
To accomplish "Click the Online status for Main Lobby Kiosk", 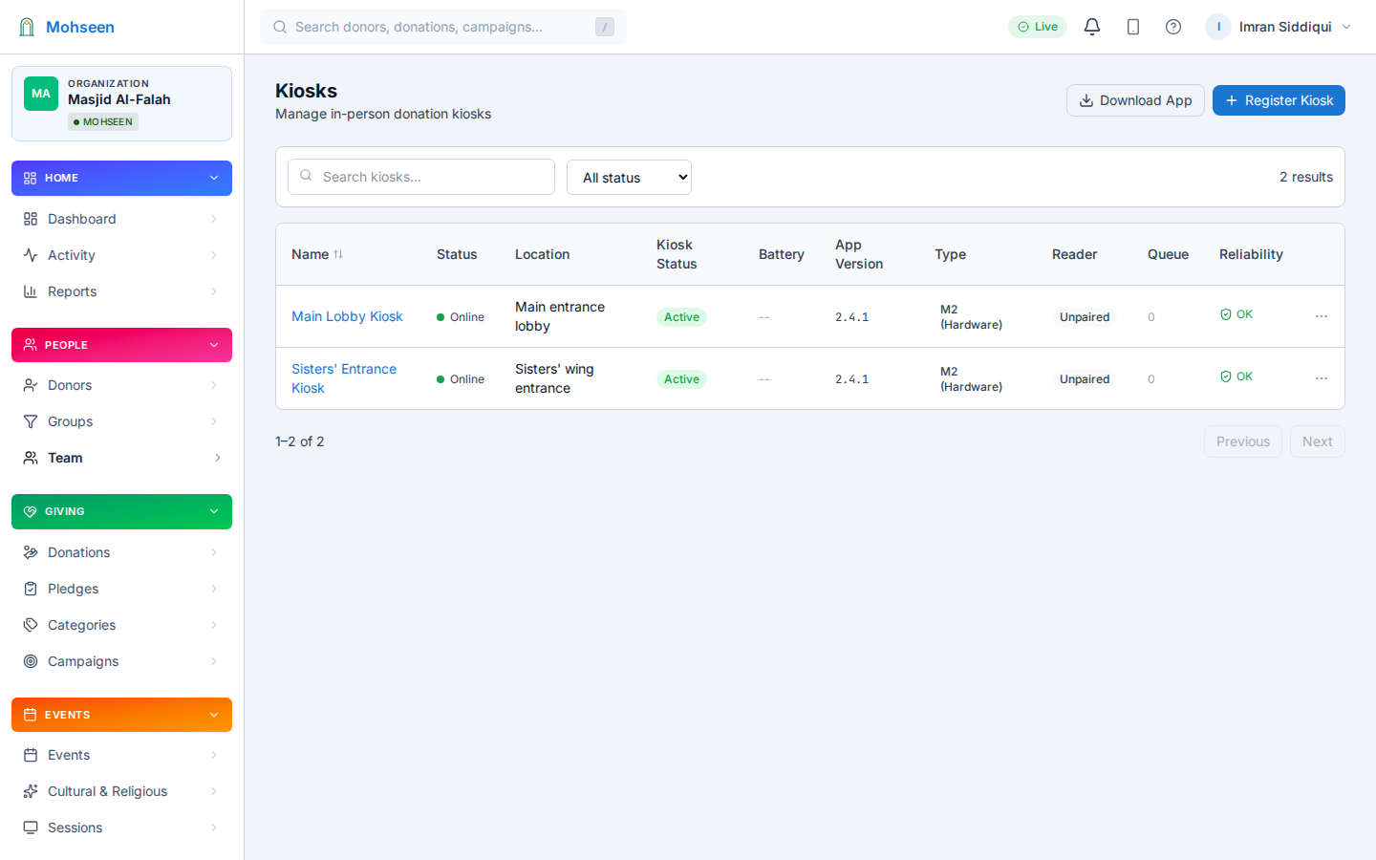I will [461, 317].
